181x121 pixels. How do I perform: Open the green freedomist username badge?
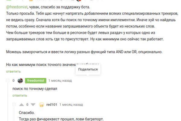tap(36, 81)
